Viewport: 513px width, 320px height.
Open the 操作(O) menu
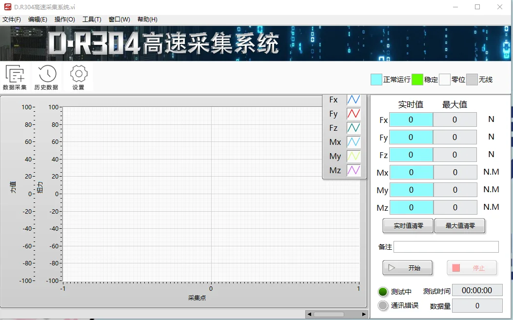point(65,20)
